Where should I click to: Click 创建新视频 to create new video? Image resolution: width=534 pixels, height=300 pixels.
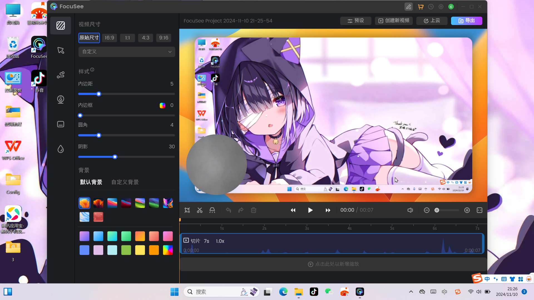point(393,21)
